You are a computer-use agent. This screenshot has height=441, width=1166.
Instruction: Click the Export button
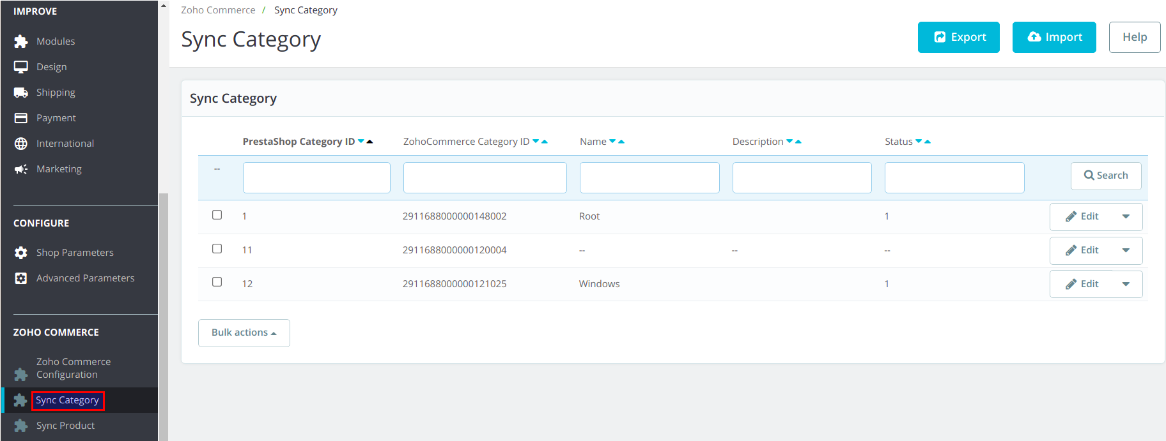(x=959, y=38)
